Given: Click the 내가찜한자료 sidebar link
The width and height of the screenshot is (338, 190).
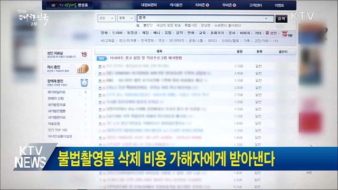Looking at the screenshot, I should pyautogui.click(x=57, y=117).
